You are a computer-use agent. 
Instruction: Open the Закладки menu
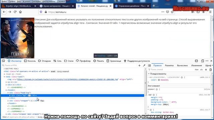pyautogui.click(x=36, y=1)
